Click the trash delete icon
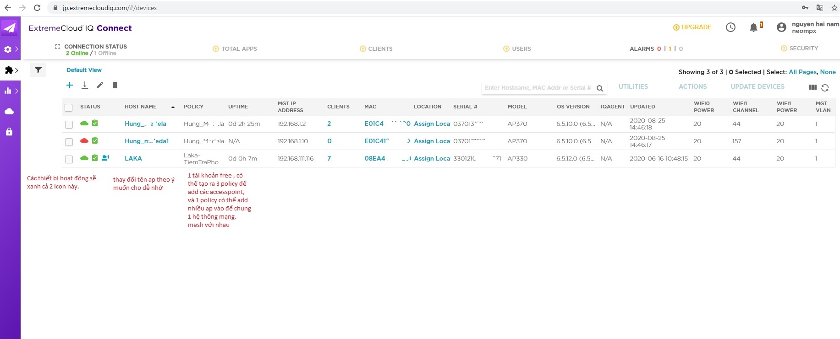This screenshot has height=339, width=840. click(115, 85)
